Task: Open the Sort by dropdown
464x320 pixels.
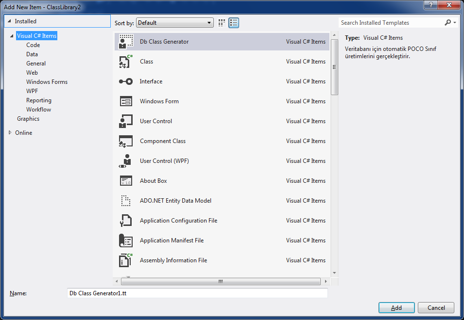Action: (x=175, y=23)
